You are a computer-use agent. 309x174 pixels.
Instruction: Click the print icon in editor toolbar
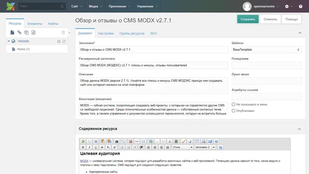(204, 141)
